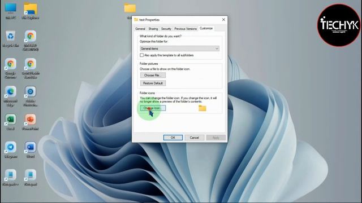The height and width of the screenshot is (203, 362).
Task: Open the Word desktop shortcut
Action: [31, 150]
